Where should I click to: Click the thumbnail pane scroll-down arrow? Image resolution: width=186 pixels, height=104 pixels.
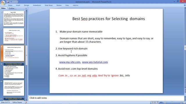click(26, 100)
